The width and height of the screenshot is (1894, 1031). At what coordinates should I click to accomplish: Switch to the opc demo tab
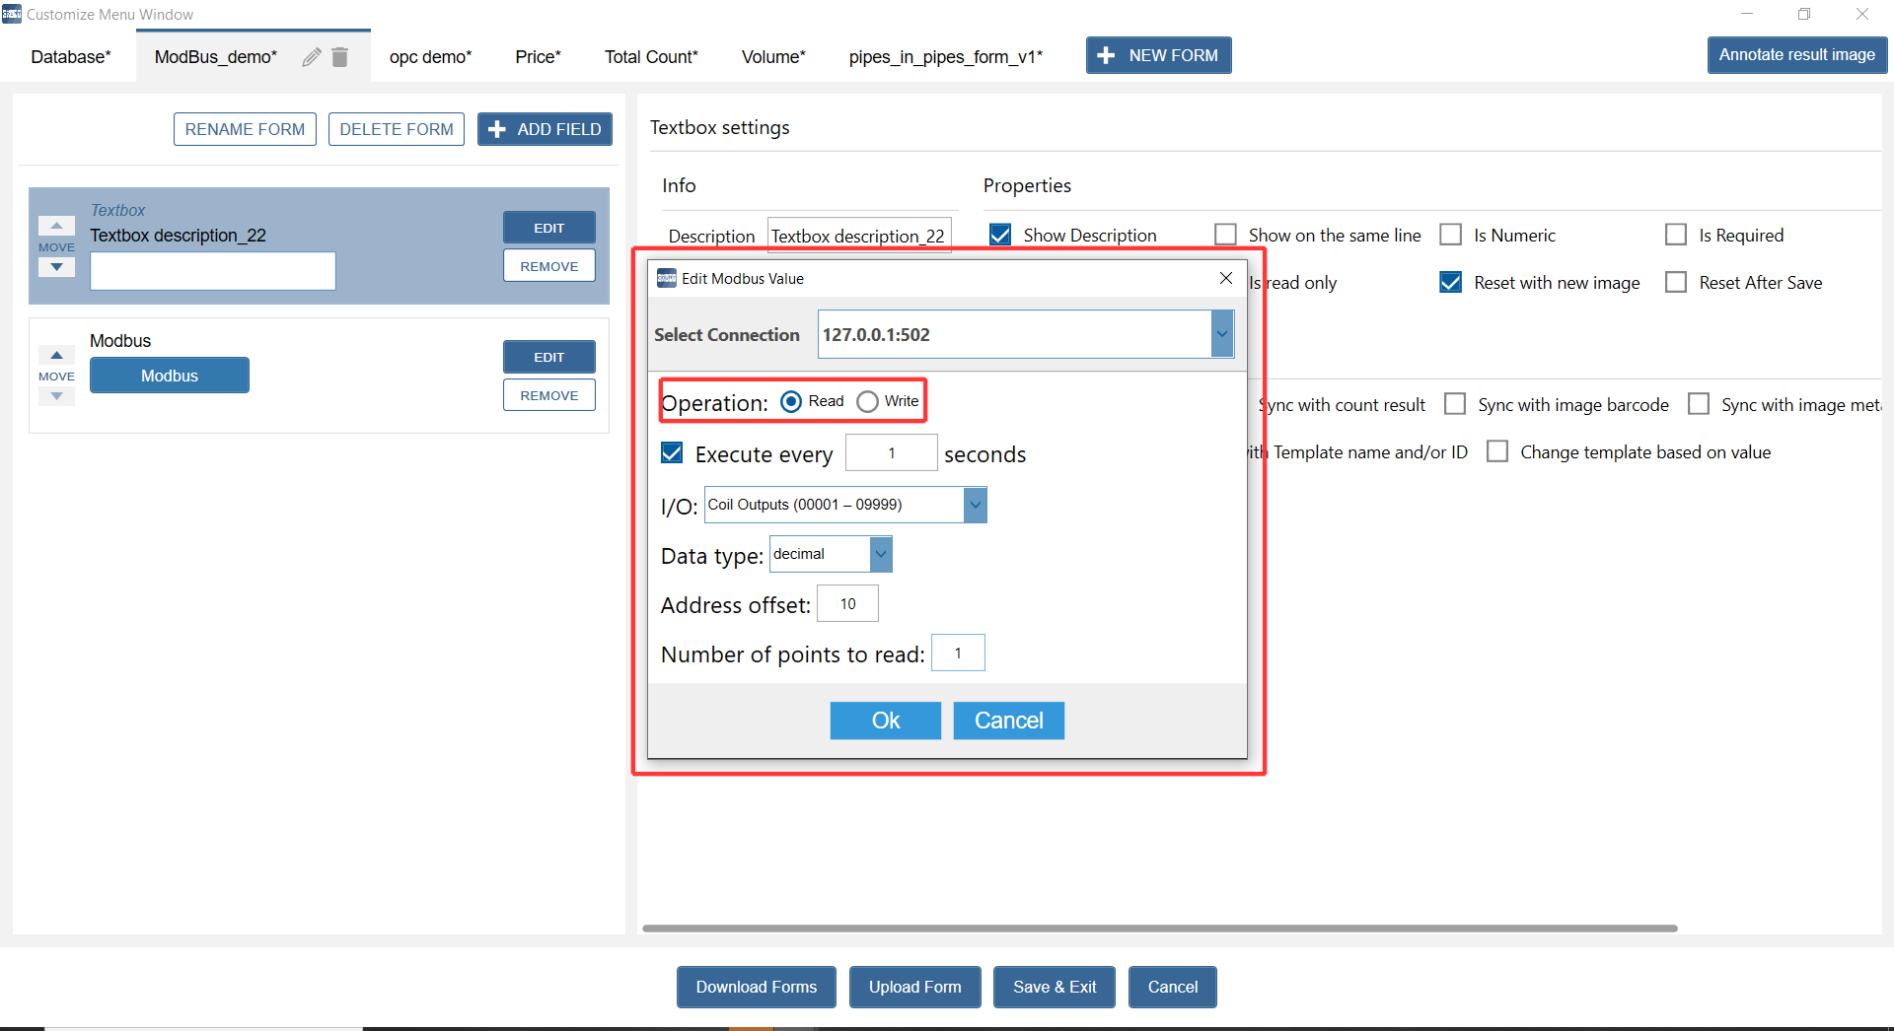coord(430,57)
